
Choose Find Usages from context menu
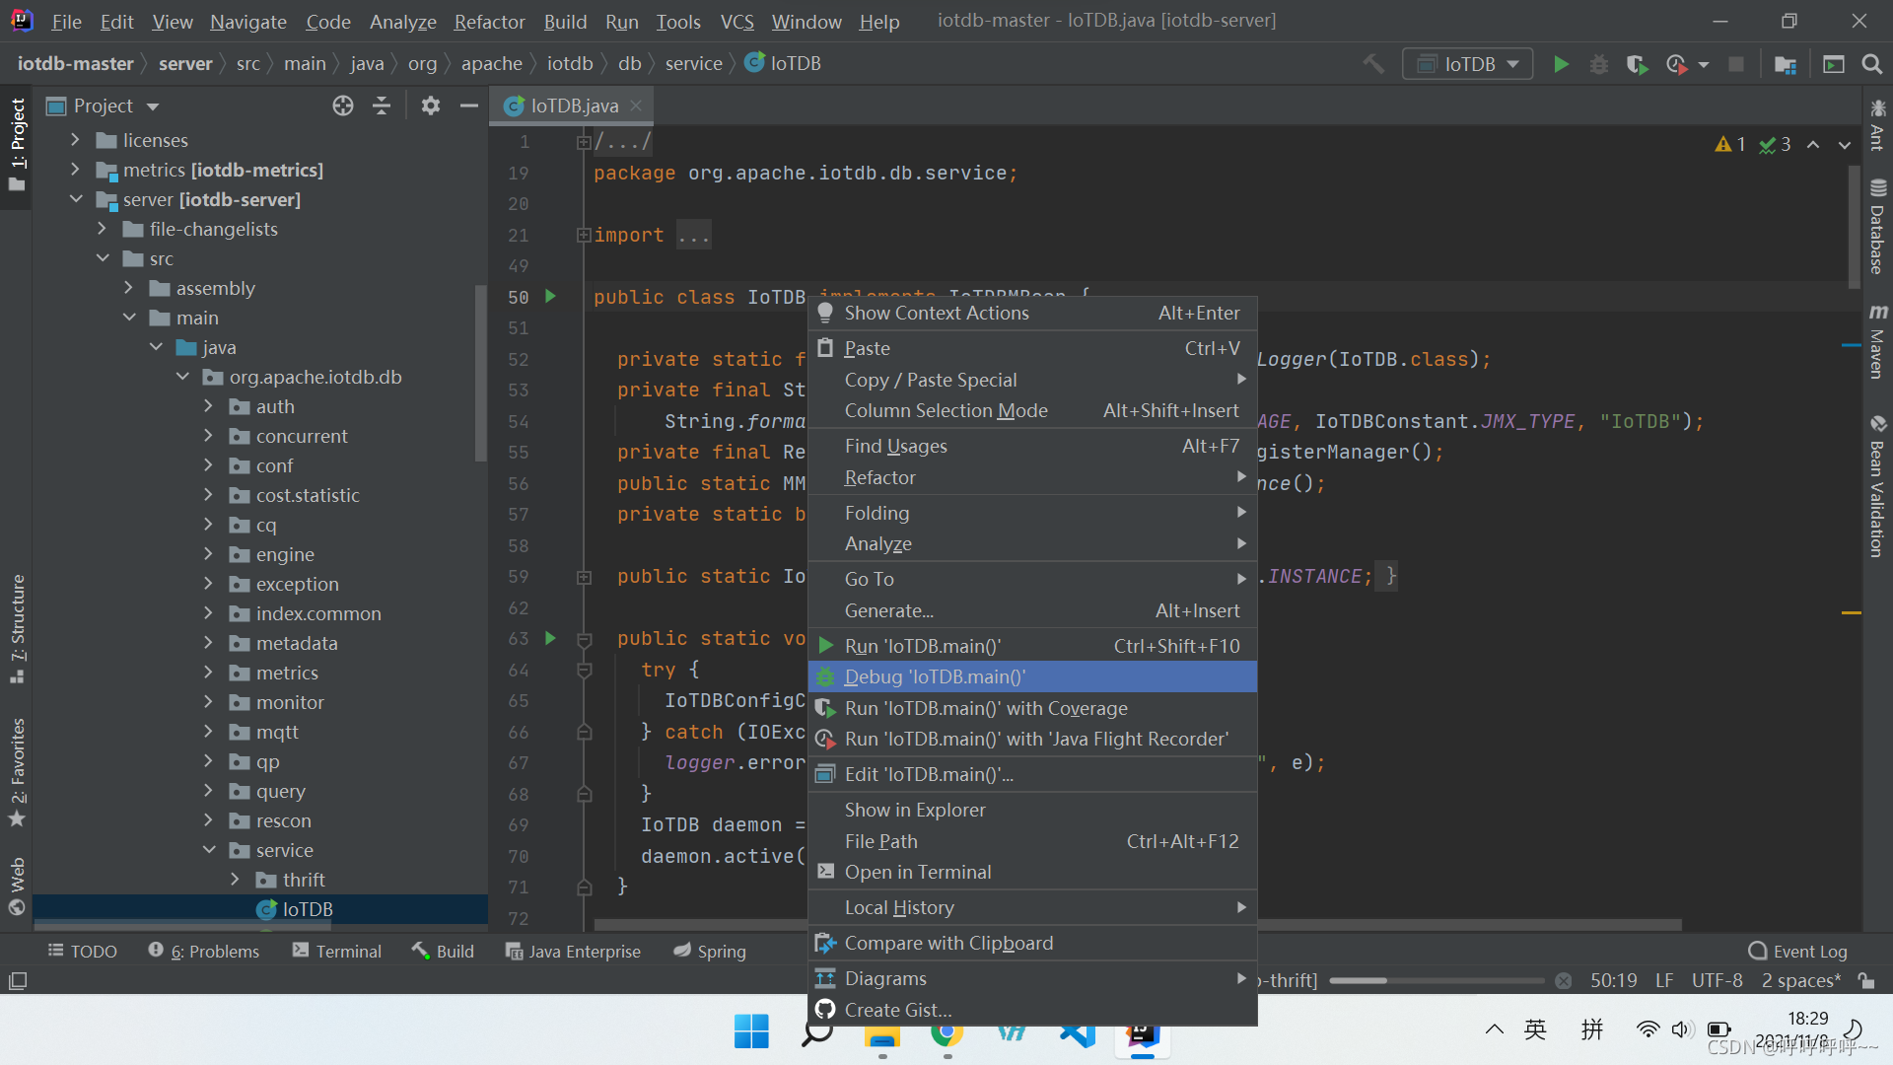pos(1032,446)
